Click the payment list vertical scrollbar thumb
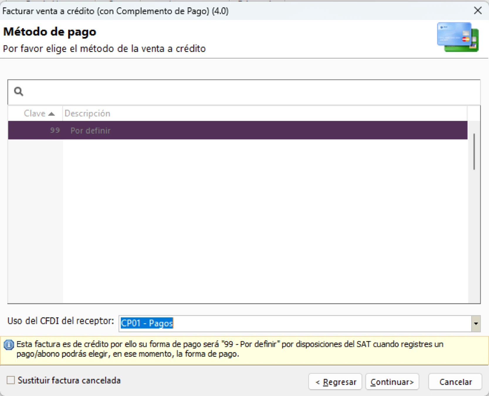Screen dimensions: 489x396 (x=474, y=151)
